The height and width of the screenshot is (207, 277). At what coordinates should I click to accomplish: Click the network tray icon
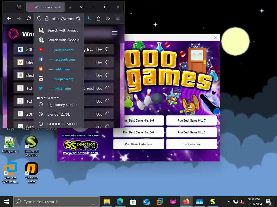pyautogui.click(x=236, y=202)
